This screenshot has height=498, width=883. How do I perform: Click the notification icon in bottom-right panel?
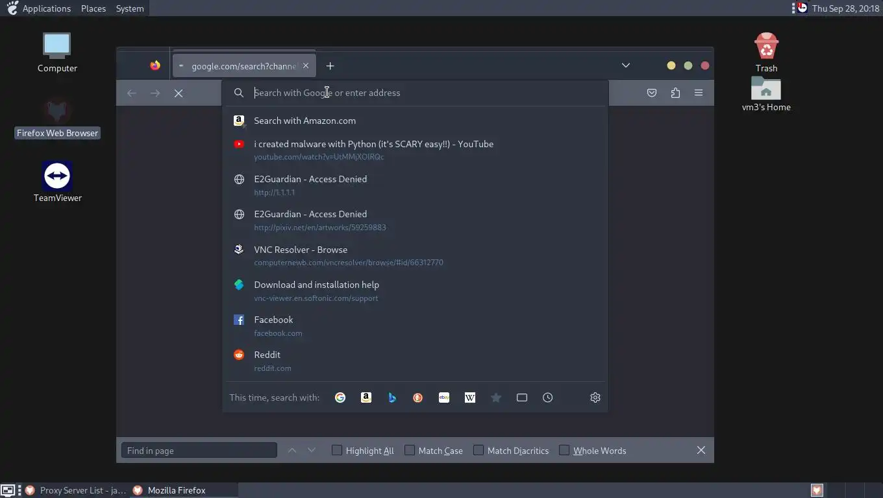(x=817, y=490)
